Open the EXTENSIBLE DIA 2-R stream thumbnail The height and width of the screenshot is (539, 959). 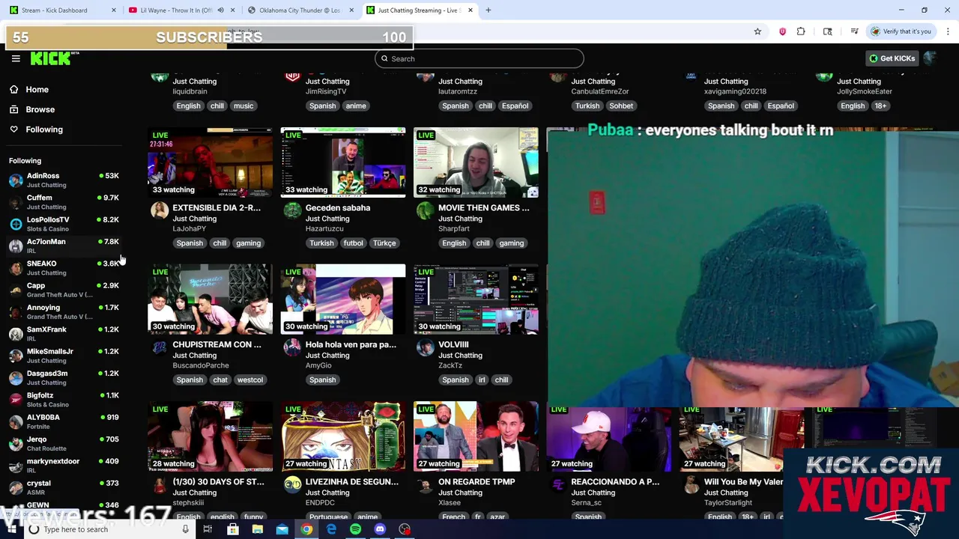[211, 162]
